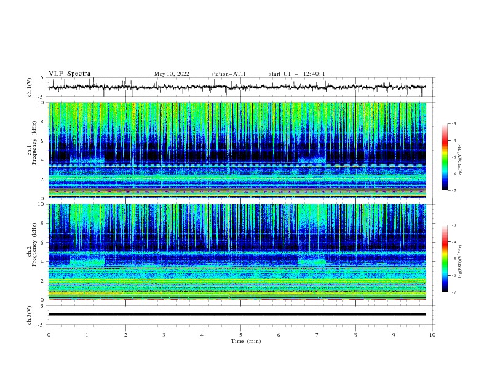
Task: Click the 'ch.3(V)' axis label
Action: point(30,316)
